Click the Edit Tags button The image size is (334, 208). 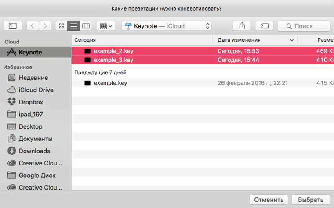click(x=265, y=26)
